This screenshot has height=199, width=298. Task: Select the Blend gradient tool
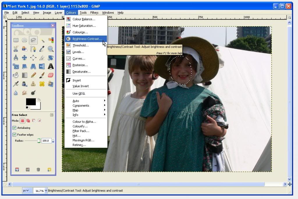[24, 75]
